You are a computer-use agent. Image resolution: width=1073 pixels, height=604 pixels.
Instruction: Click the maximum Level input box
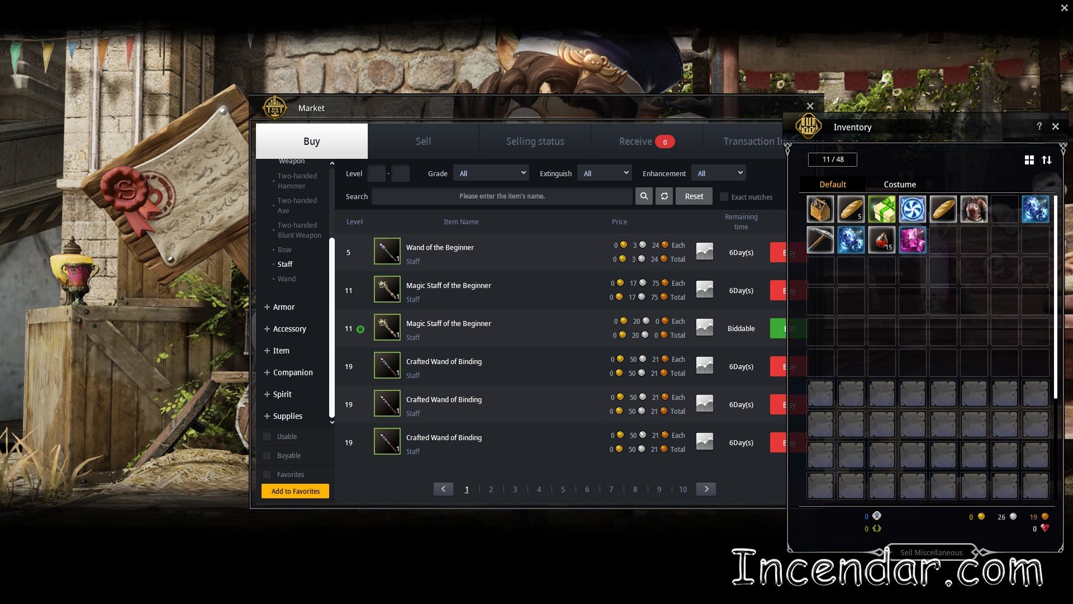pyautogui.click(x=400, y=173)
